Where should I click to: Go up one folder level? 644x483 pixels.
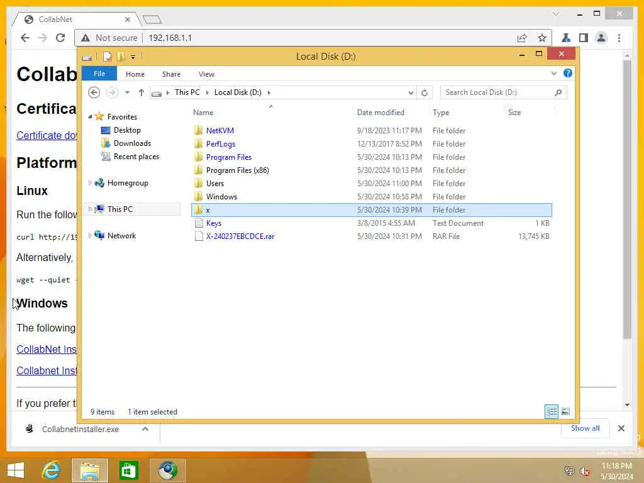142,92
